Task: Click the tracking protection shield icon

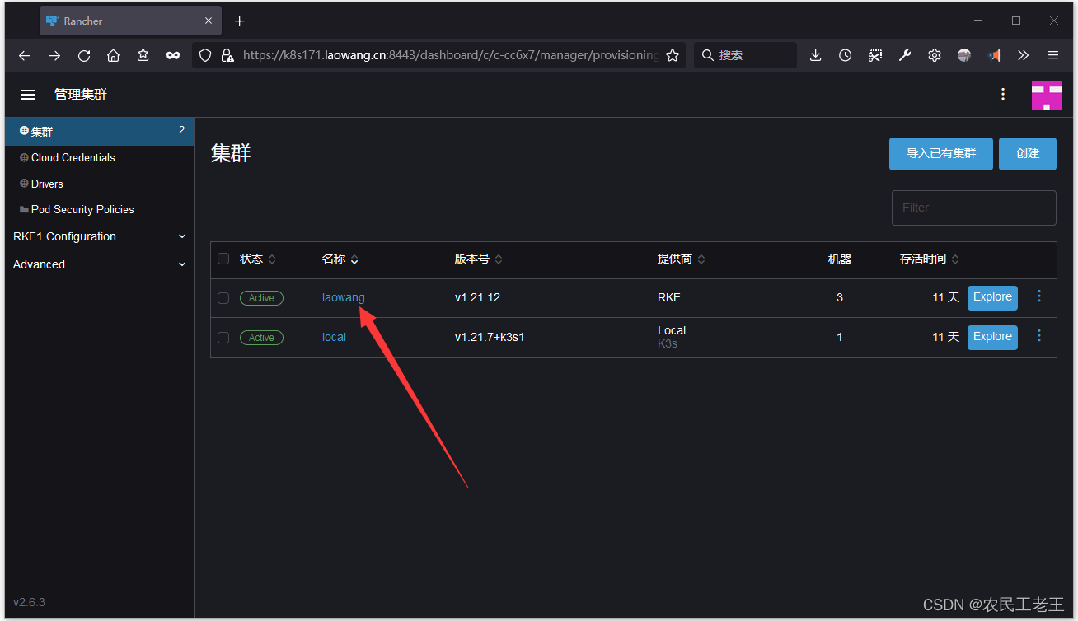Action: 204,55
